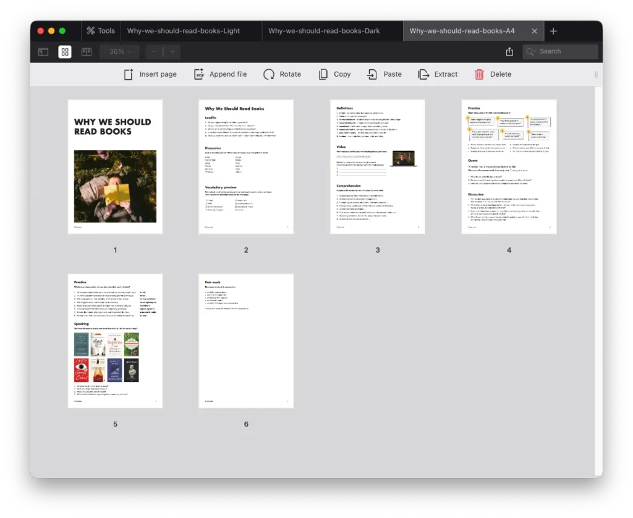633x518 pixels.
Task: Click page number label 3
Action: [378, 250]
